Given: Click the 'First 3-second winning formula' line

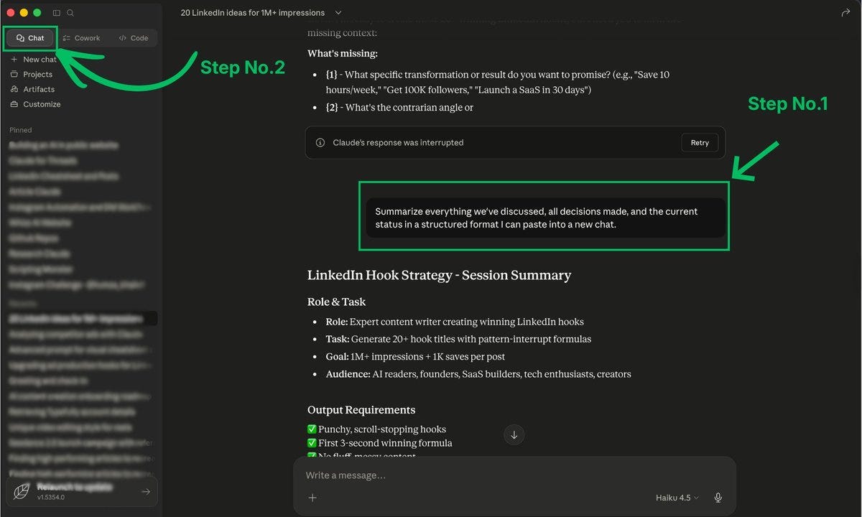Looking at the screenshot, I should (380, 443).
